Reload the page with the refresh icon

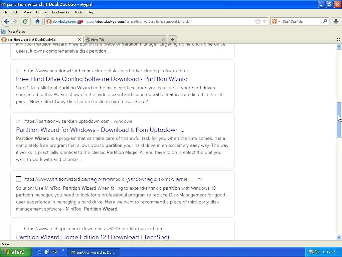(25, 21)
